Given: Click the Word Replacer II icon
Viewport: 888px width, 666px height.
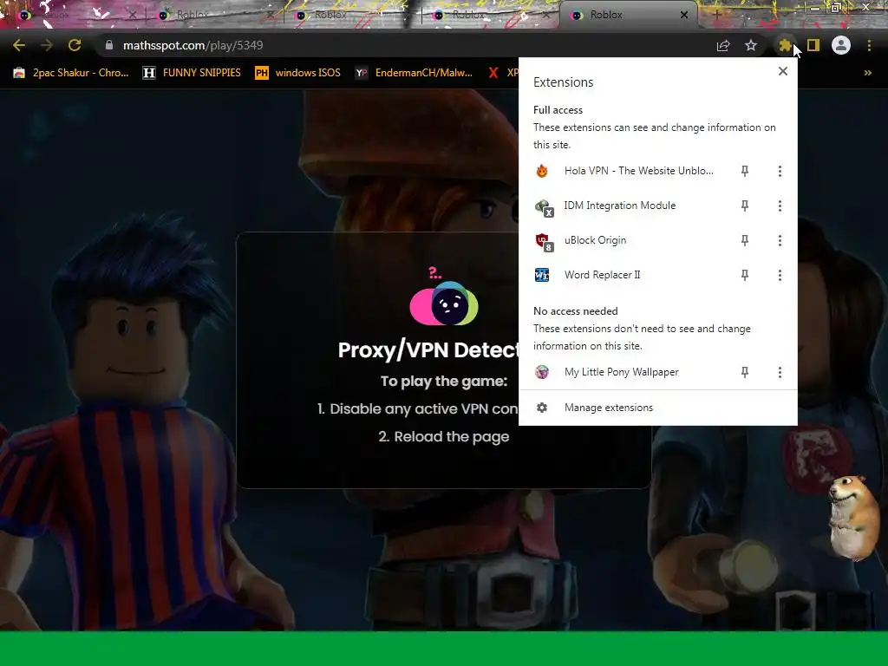Looking at the screenshot, I should [x=542, y=275].
